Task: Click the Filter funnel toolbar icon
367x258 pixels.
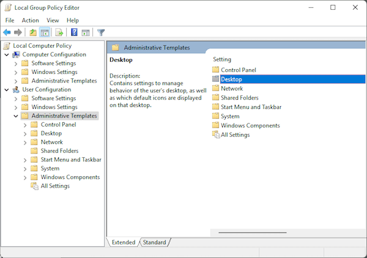Action: (101, 32)
